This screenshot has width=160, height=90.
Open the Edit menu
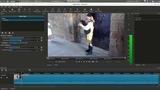pyautogui.click(x=5, y=7)
